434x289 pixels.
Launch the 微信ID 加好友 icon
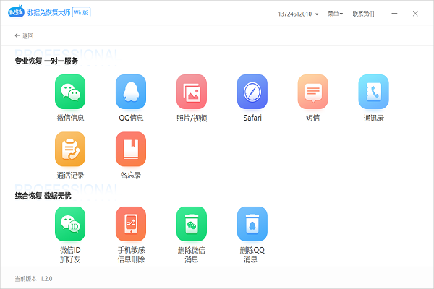tap(70, 224)
